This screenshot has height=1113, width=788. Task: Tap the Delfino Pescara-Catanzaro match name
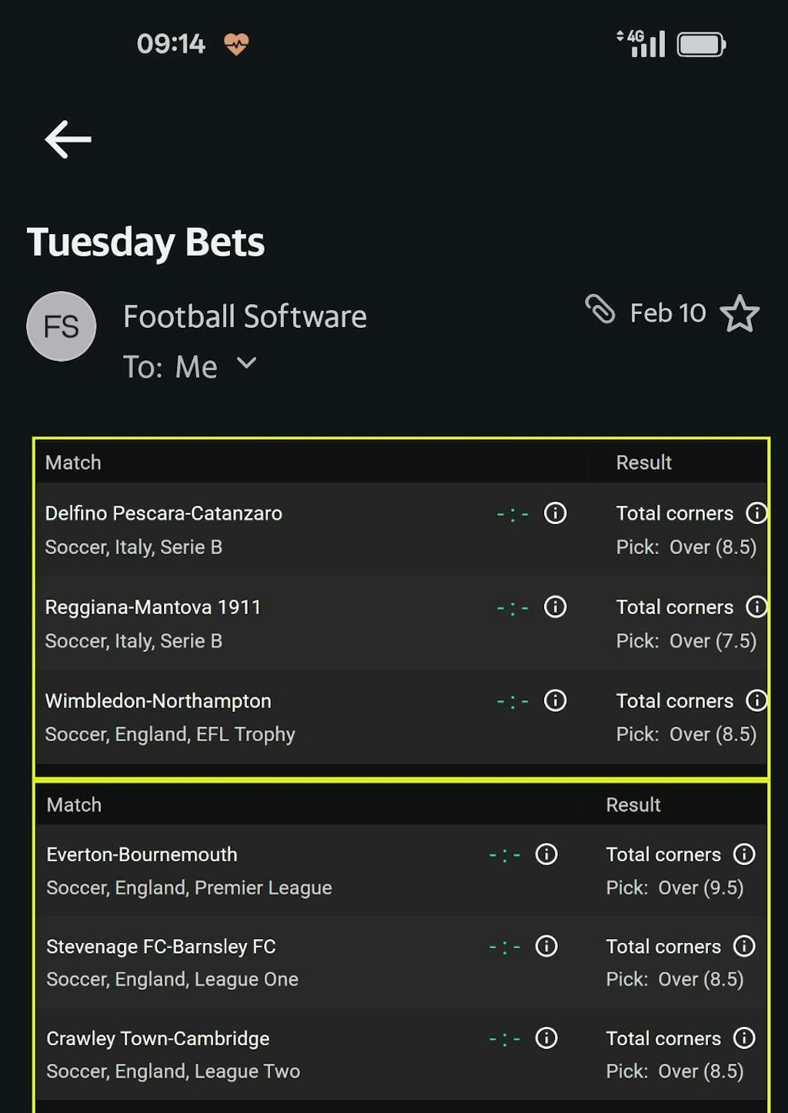163,513
